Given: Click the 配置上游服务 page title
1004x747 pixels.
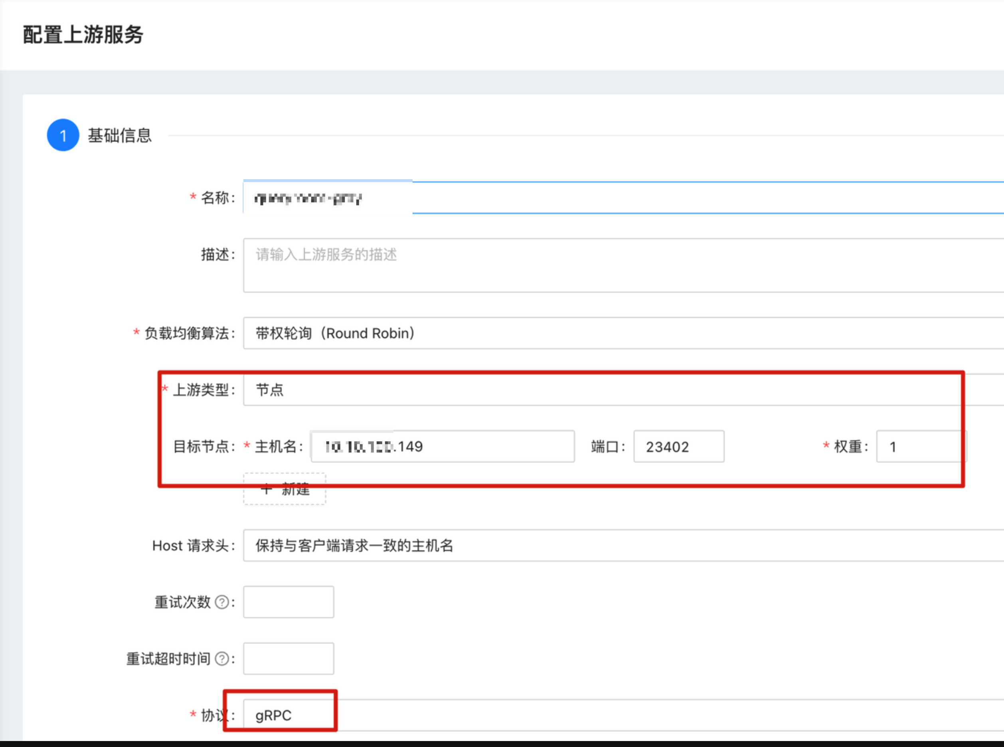Looking at the screenshot, I should coord(83,35).
